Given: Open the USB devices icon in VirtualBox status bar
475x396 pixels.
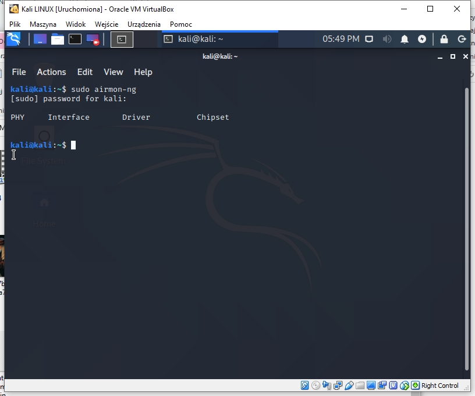Looking at the screenshot, I should (x=350, y=385).
